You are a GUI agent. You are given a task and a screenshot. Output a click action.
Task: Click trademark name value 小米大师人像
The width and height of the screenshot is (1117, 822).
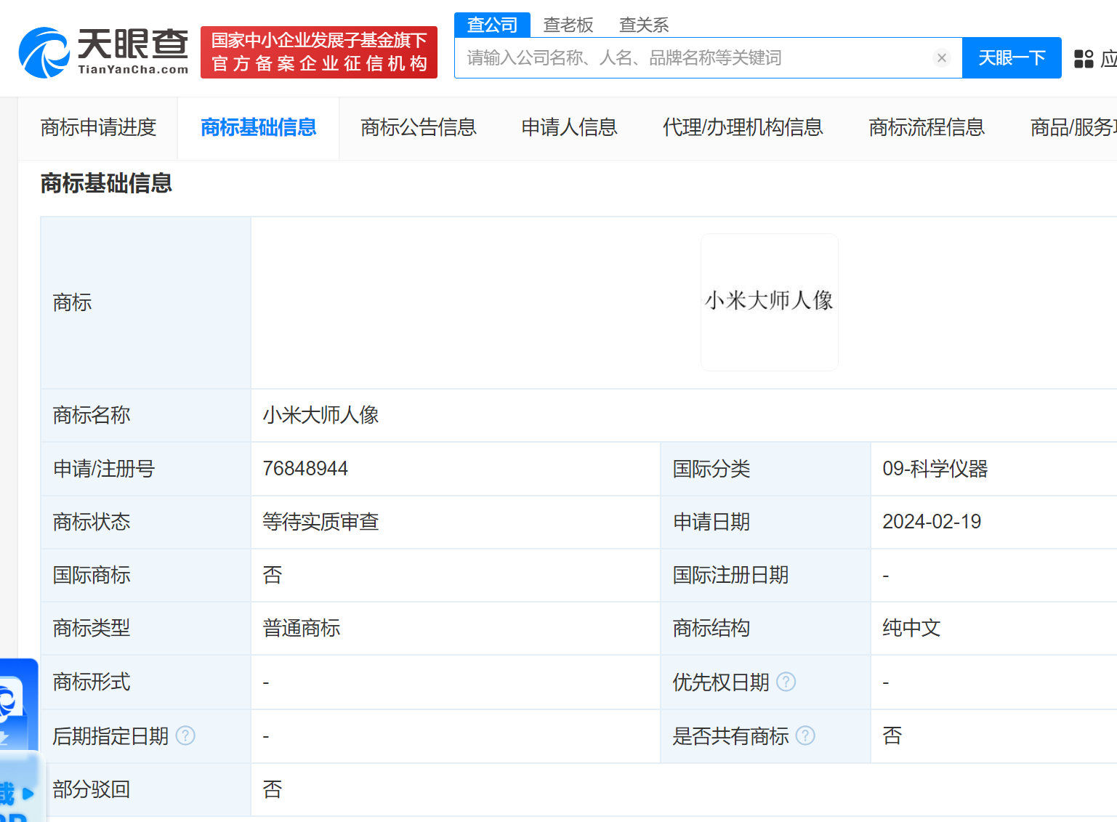tap(321, 415)
